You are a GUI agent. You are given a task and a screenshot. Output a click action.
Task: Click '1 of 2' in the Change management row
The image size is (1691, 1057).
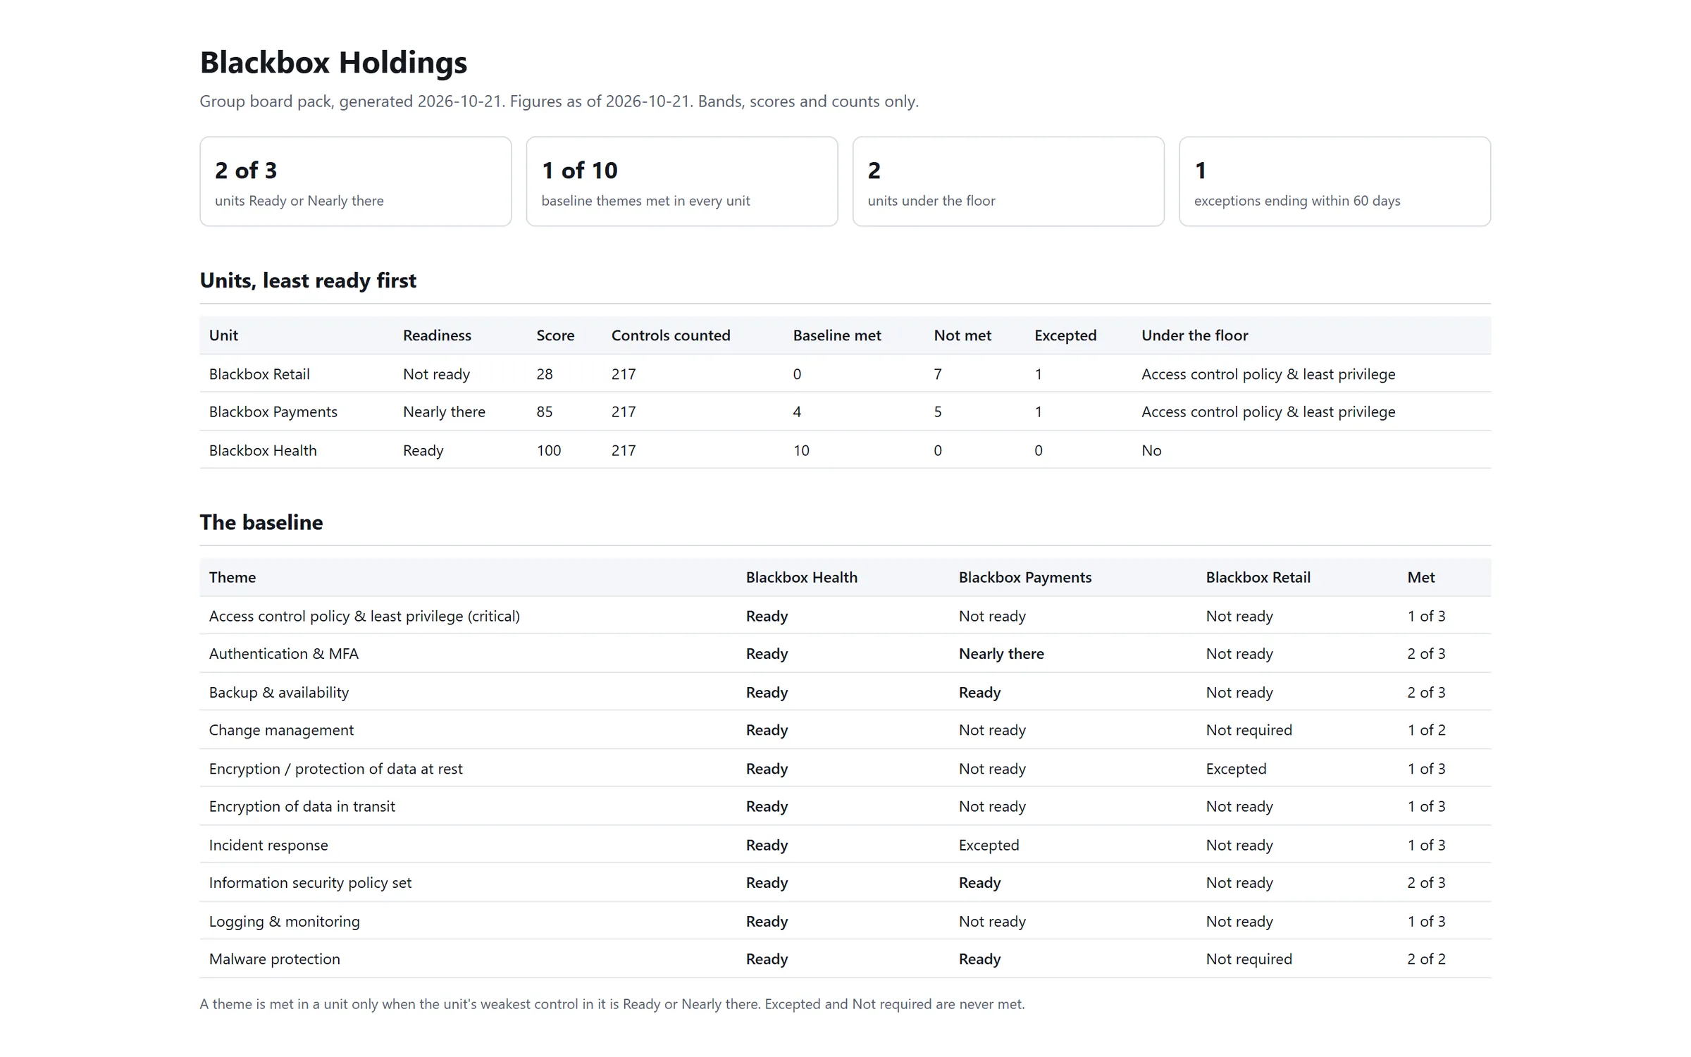1426,730
